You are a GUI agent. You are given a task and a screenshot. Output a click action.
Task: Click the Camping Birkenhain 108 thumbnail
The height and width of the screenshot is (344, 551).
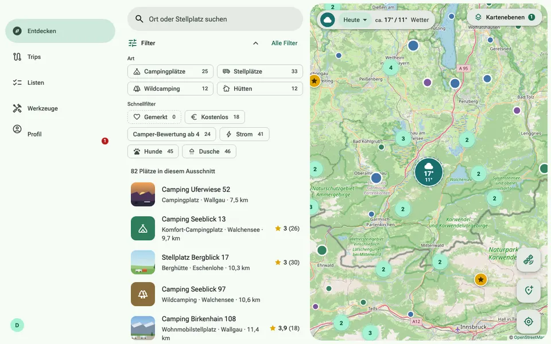(x=143, y=328)
